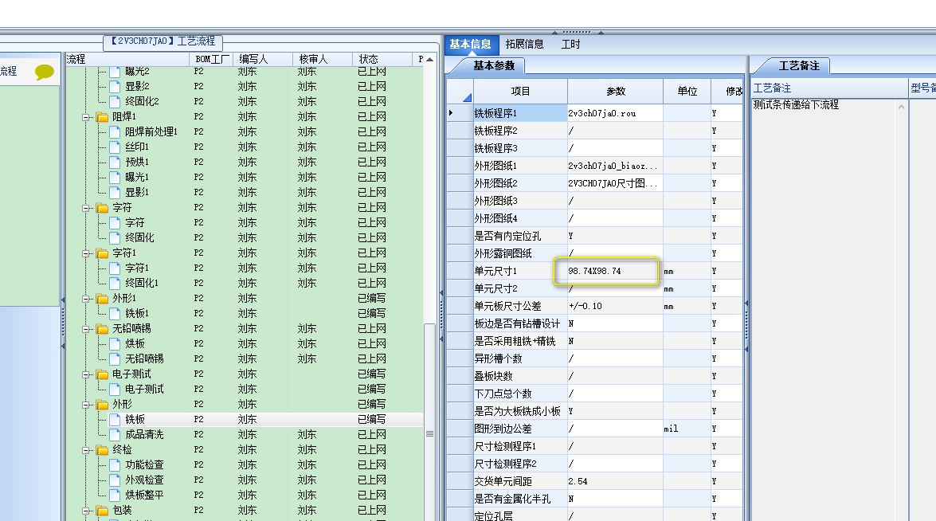The image size is (936, 521).
Task: Select the 曝光1 row in the tree
Action: click(245, 177)
